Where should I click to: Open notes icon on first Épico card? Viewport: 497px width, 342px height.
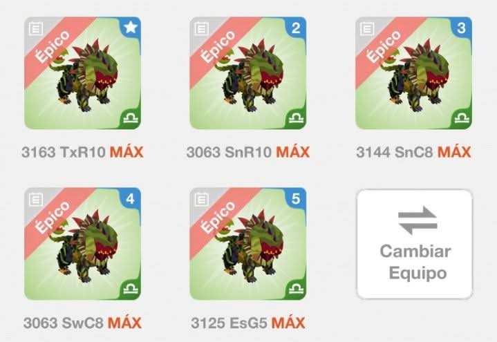coord(35,29)
